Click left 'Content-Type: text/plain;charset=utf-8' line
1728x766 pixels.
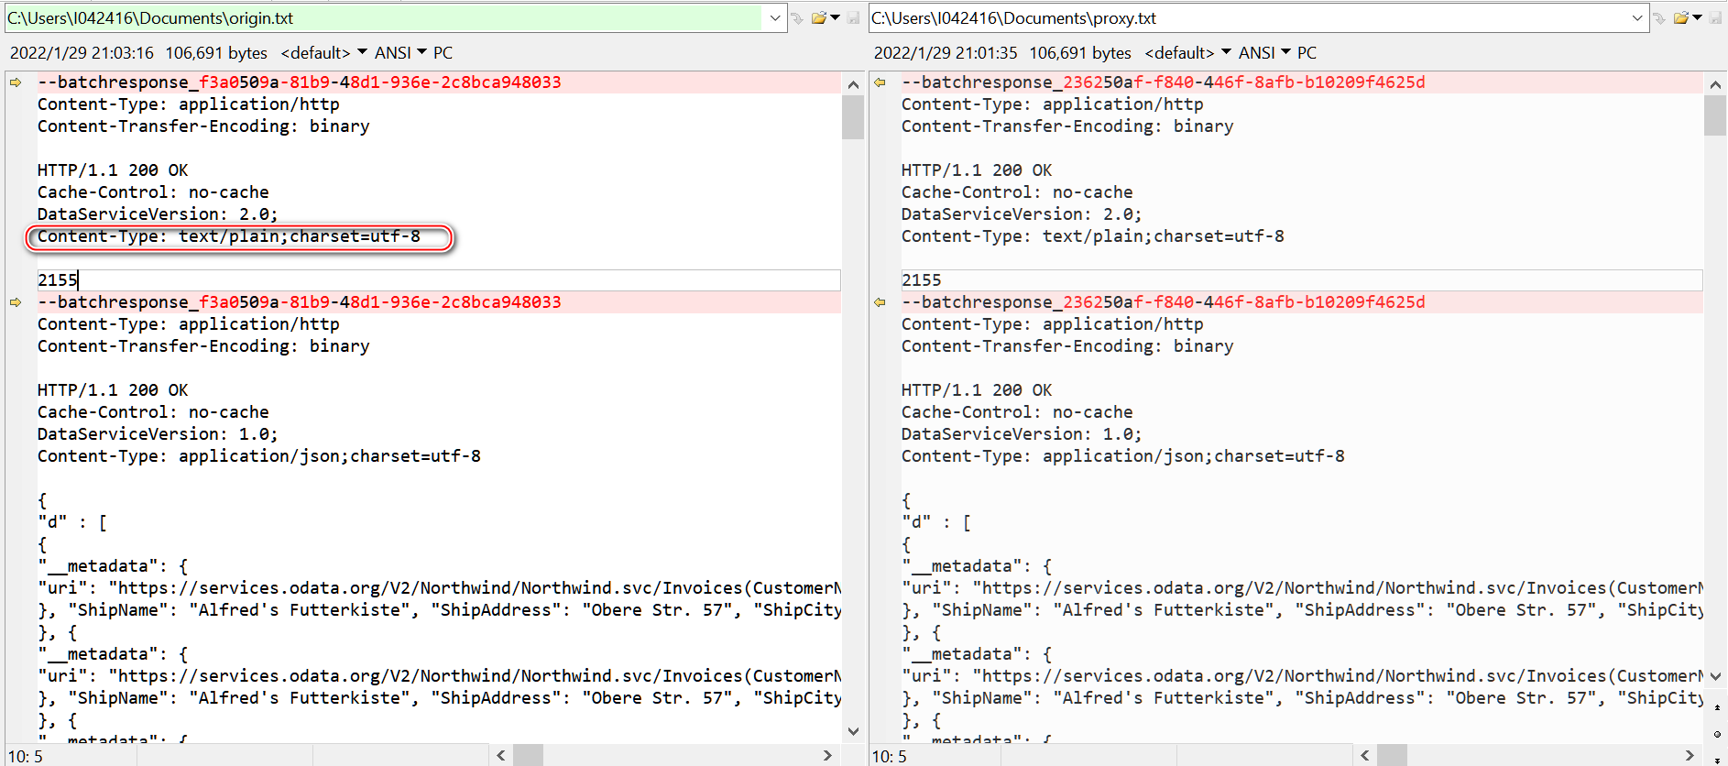[x=229, y=236]
